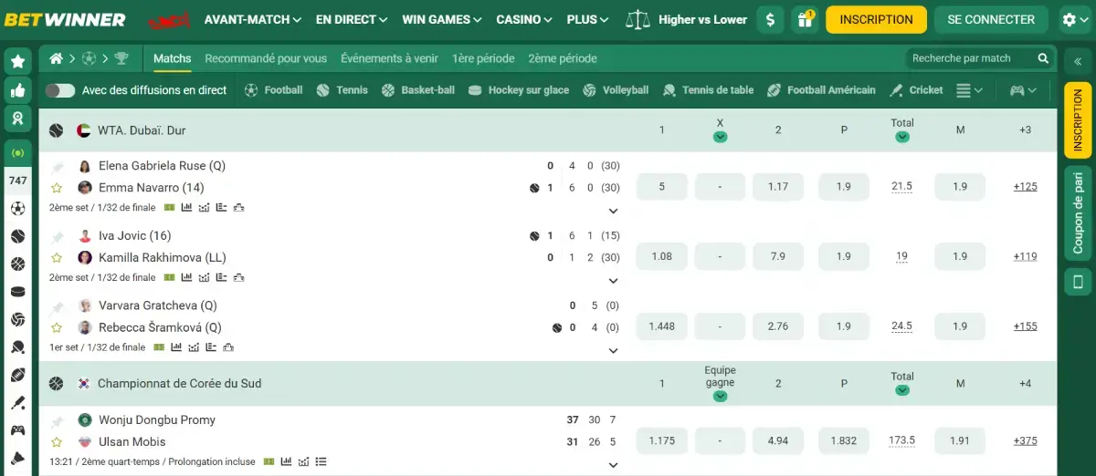Expand the Ruse vs Navarro match markets
This screenshot has height=476, width=1096.
613,212
